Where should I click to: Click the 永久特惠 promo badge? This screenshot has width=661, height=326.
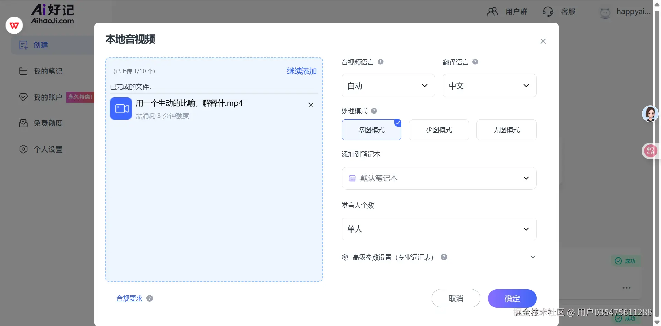click(80, 97)
